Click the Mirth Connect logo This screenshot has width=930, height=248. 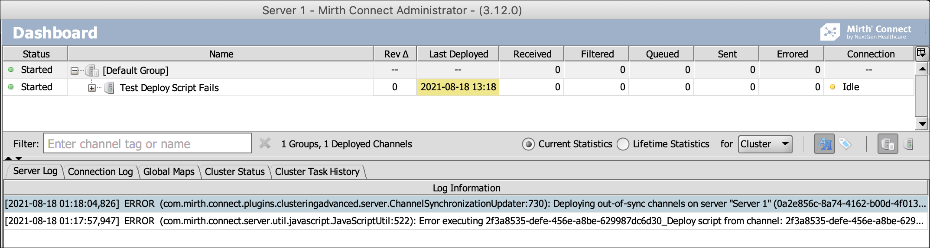865,32
